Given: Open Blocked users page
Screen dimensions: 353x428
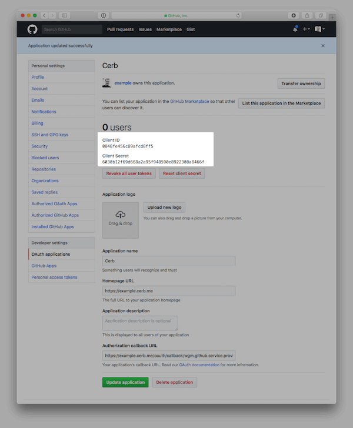Looking at the screenshot, I should [x=62, y=158].
